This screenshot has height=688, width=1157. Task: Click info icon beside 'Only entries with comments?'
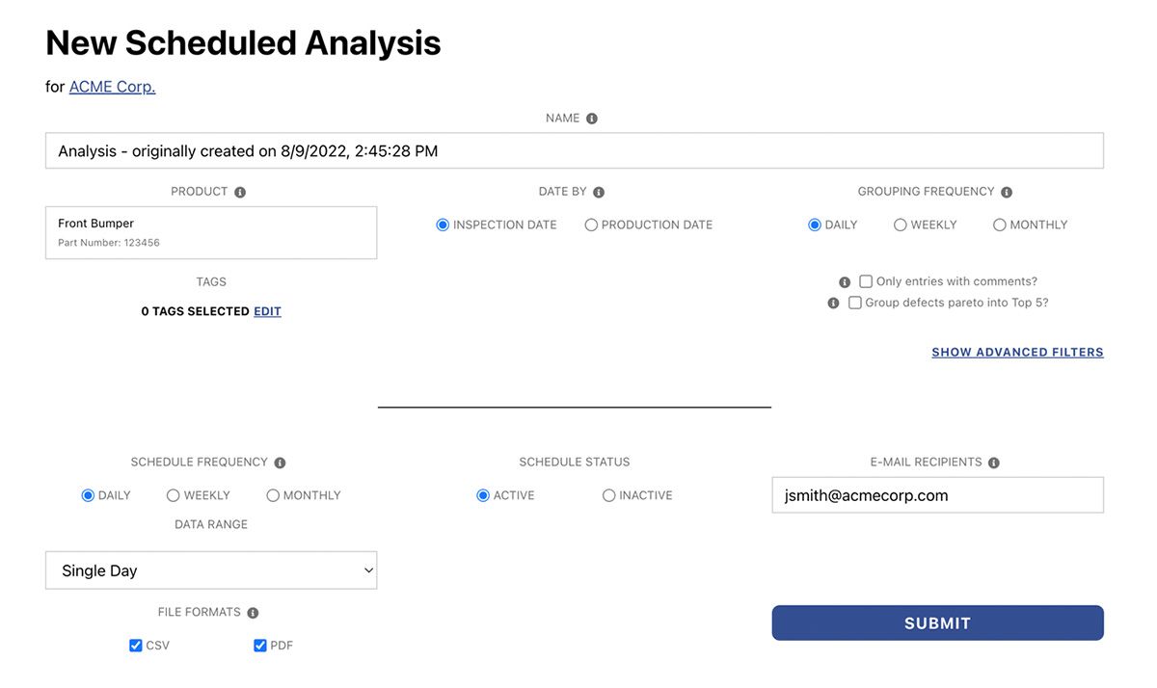pos(845,282)
